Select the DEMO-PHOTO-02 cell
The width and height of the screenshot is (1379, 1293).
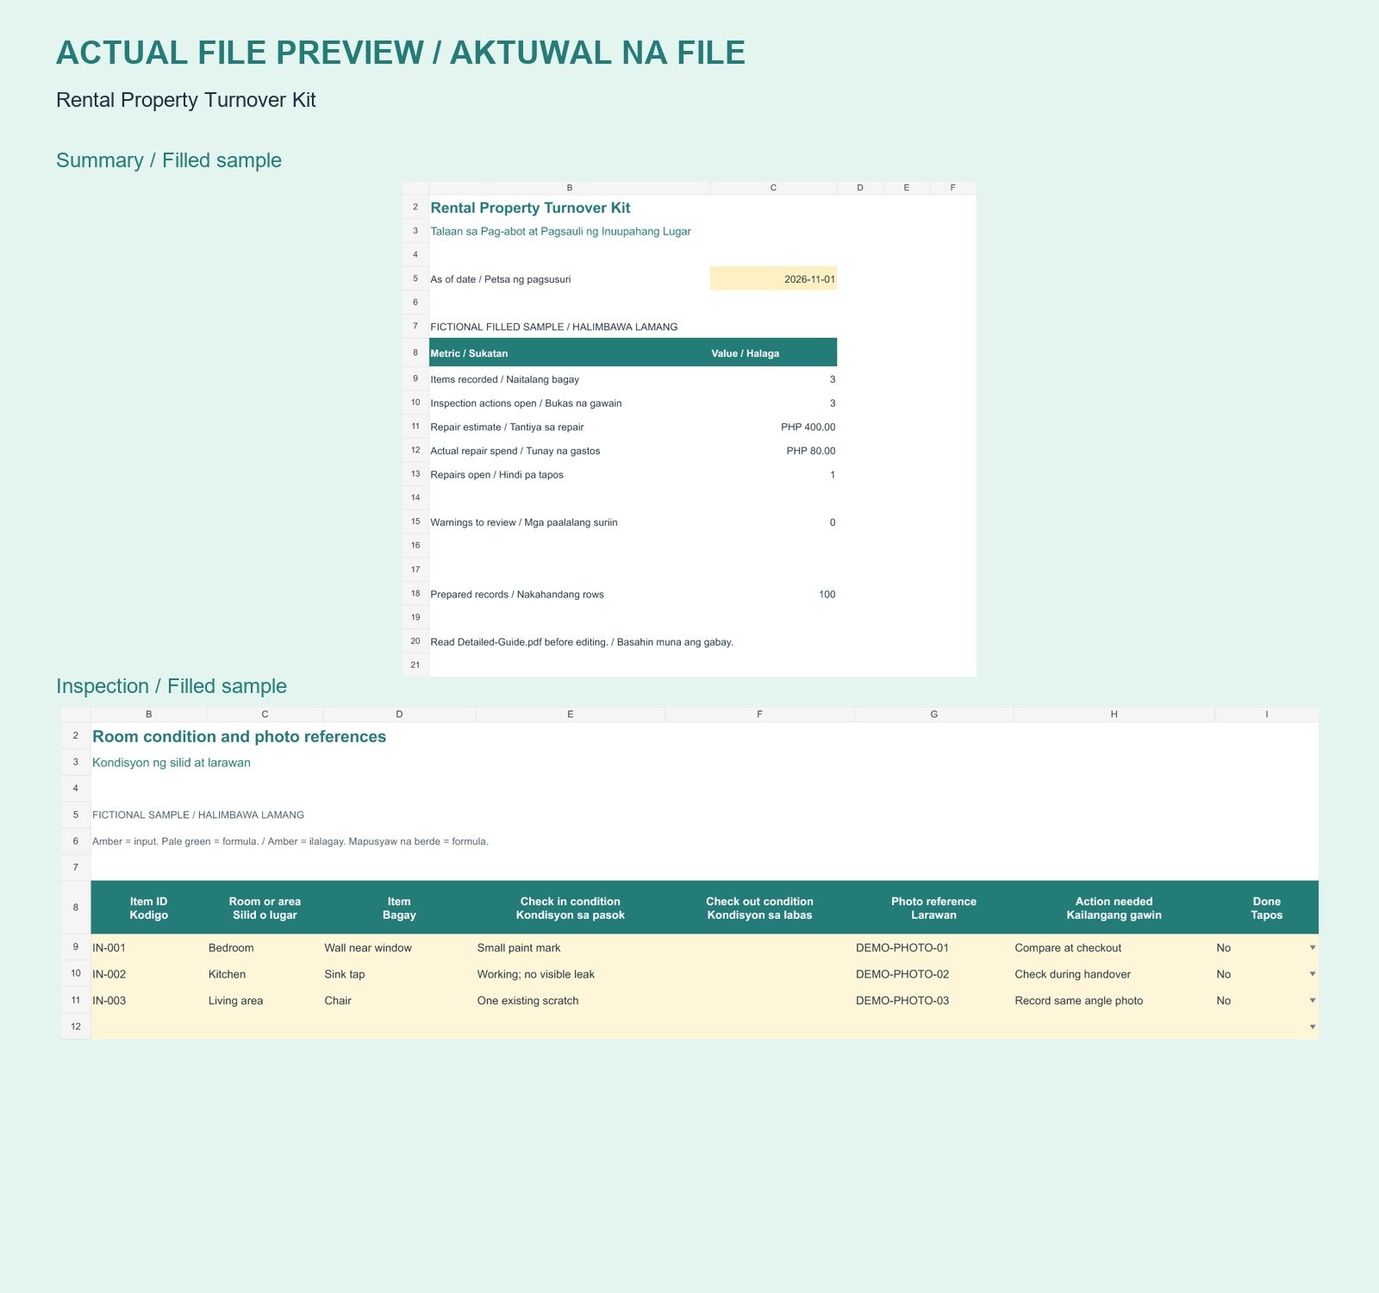[933, 974]
